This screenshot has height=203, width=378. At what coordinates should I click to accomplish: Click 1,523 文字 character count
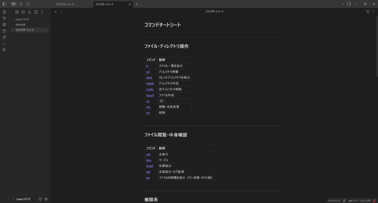point(365,201)
